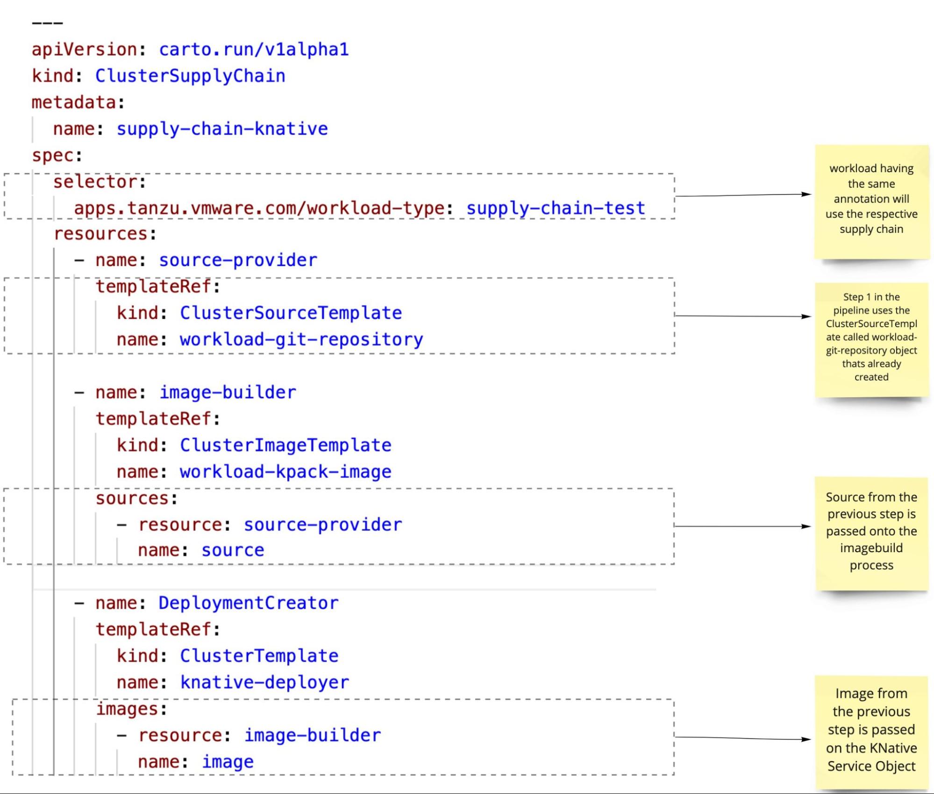This screenshot has height=794, width=934.
Task: Select the image-builder resource name
Action: pos(228,393)
